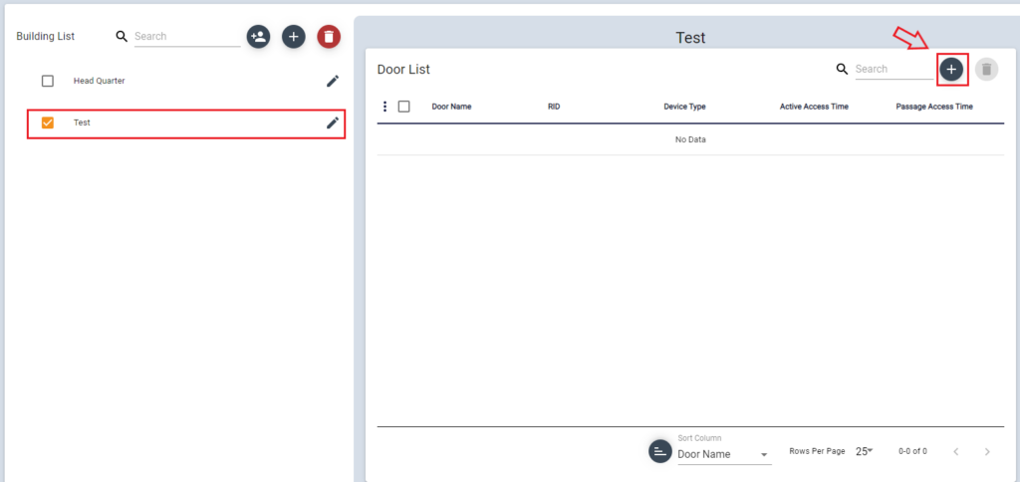Expand Rows Per Page 25 dropdown

tap(864, 451)
